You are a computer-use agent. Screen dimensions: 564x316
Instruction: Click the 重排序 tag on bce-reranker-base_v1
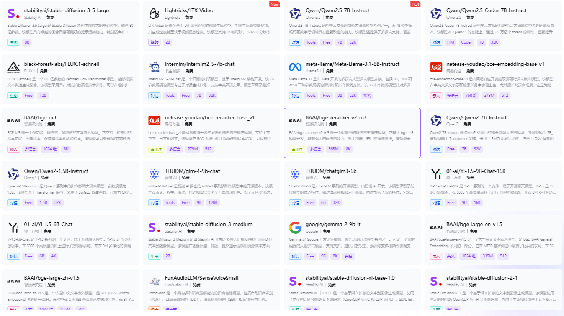(x=156, y=149)
